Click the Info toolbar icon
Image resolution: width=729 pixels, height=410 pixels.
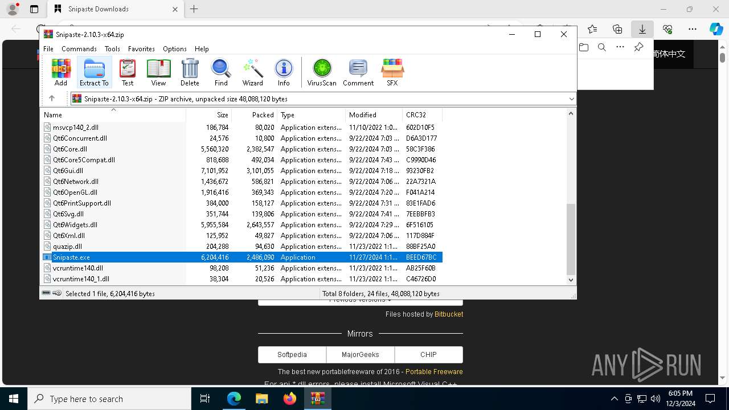click(x=284, y=72)
